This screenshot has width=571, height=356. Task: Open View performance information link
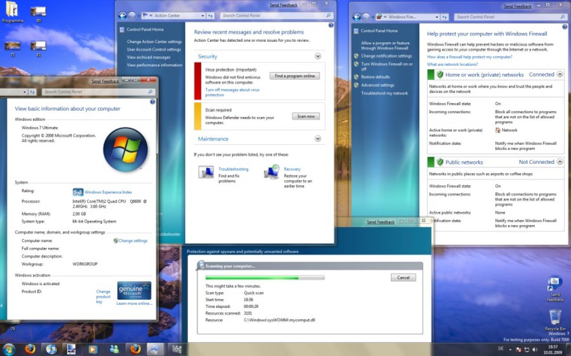point(154,65)
